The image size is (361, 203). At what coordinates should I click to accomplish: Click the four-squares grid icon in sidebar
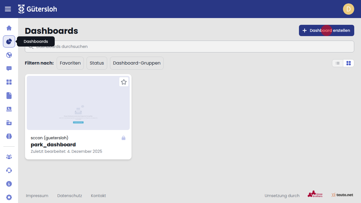point(9,82)
